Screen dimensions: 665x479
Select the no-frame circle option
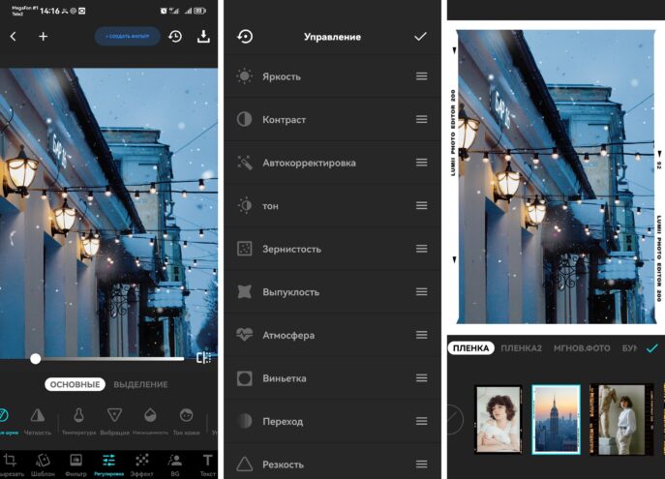click(x=452, y=418)
